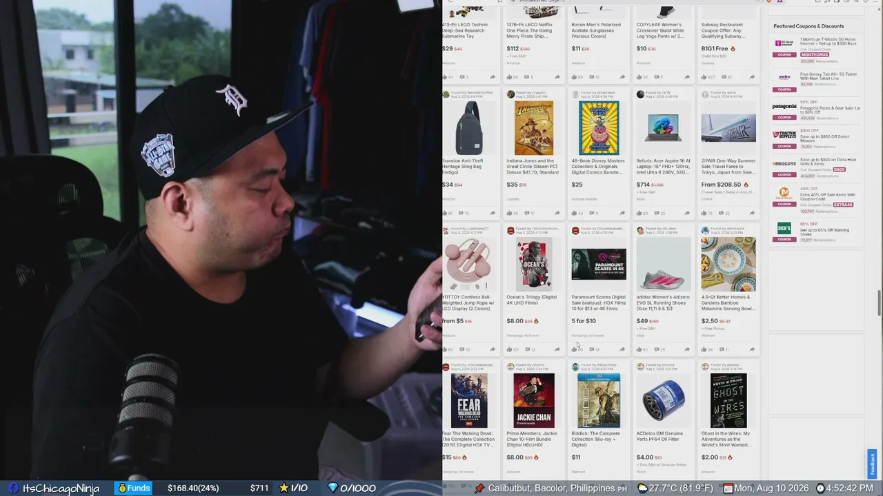Click the ItsChicagoNinja name in stream bar
This screenshot has width=883, height=496.
(x=61, y=488)
